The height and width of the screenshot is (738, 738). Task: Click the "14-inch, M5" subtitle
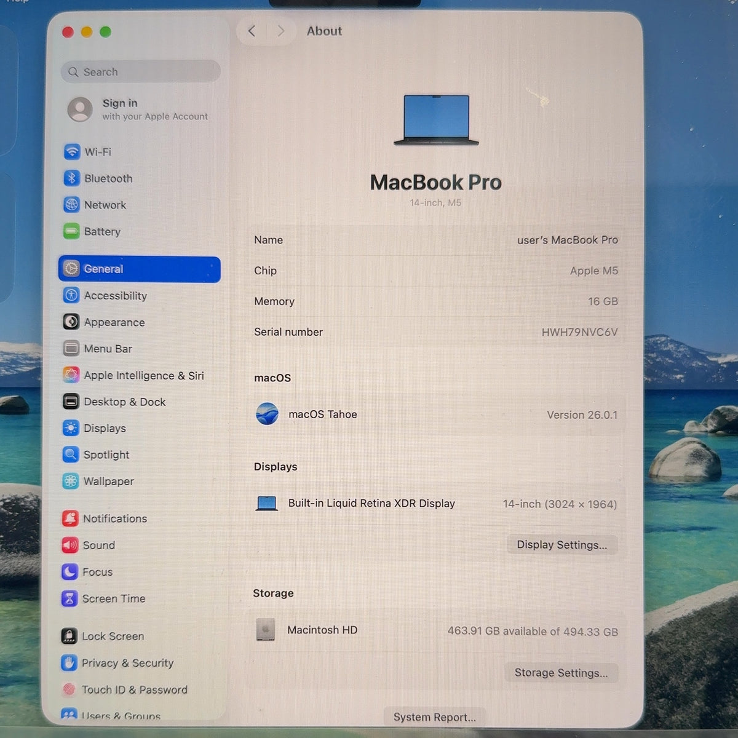point(435,203)
